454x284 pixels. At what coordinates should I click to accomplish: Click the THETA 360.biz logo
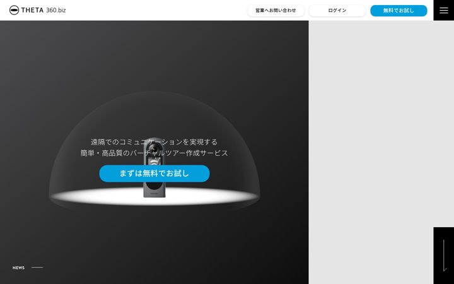tap(38, 10)
